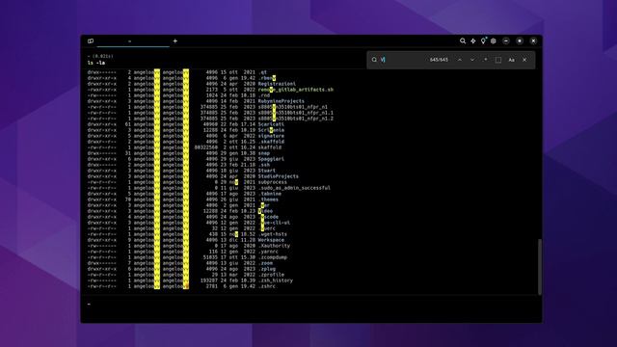
Task: Toggle find-in-selected-block square option
Action: click(x=498, y=60)
